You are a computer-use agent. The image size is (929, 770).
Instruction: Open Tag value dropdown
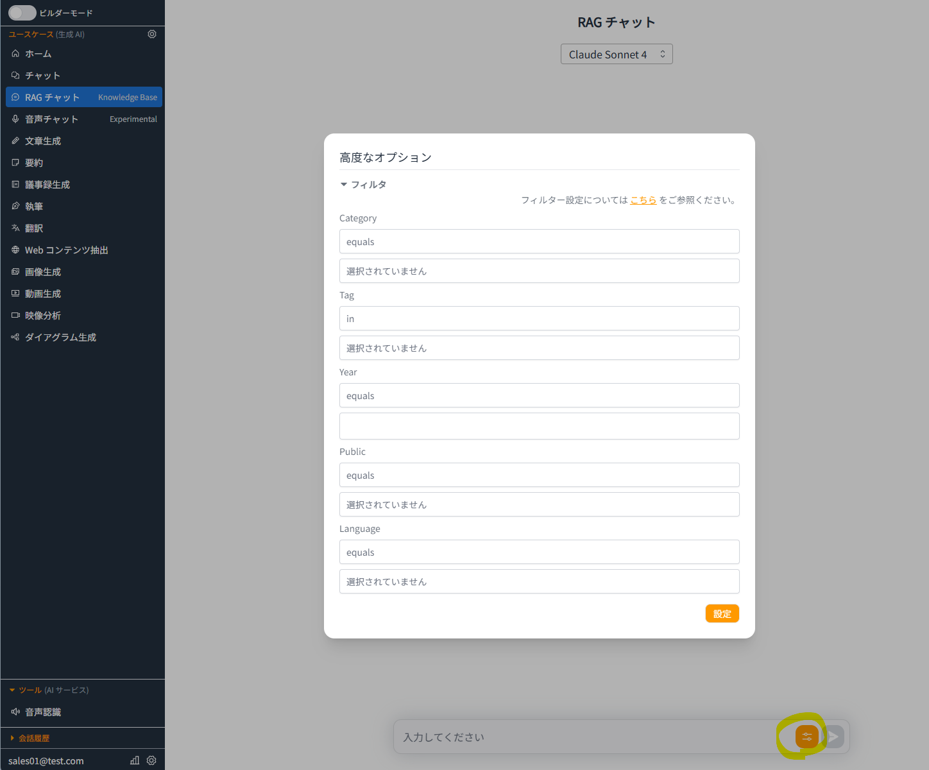click(x=539, y=348)
